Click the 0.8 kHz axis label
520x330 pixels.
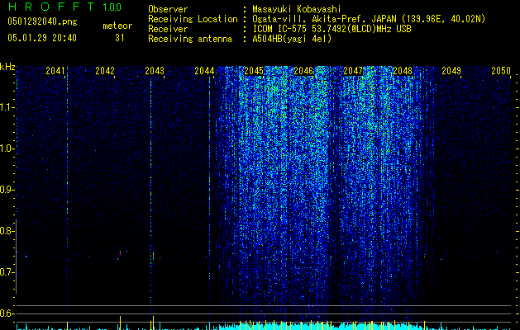7,231
